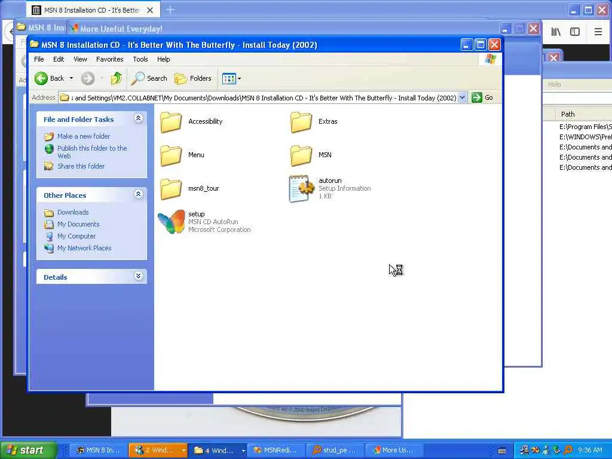Open the Help menu
Viewport: 612px width, 459px height.
tap(164, 59)
